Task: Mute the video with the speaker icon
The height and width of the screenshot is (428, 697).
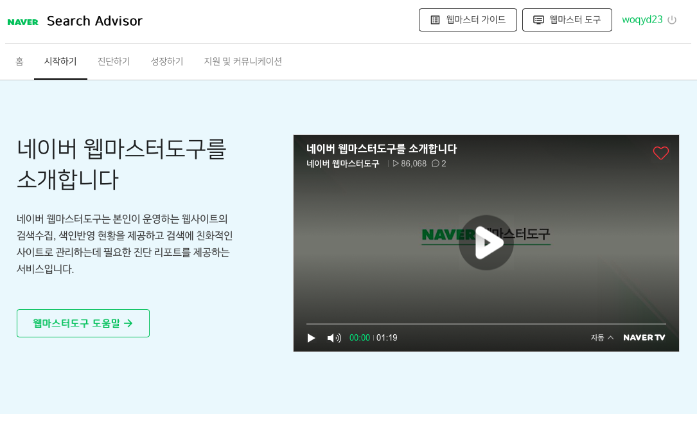Action: coord(334,338)
